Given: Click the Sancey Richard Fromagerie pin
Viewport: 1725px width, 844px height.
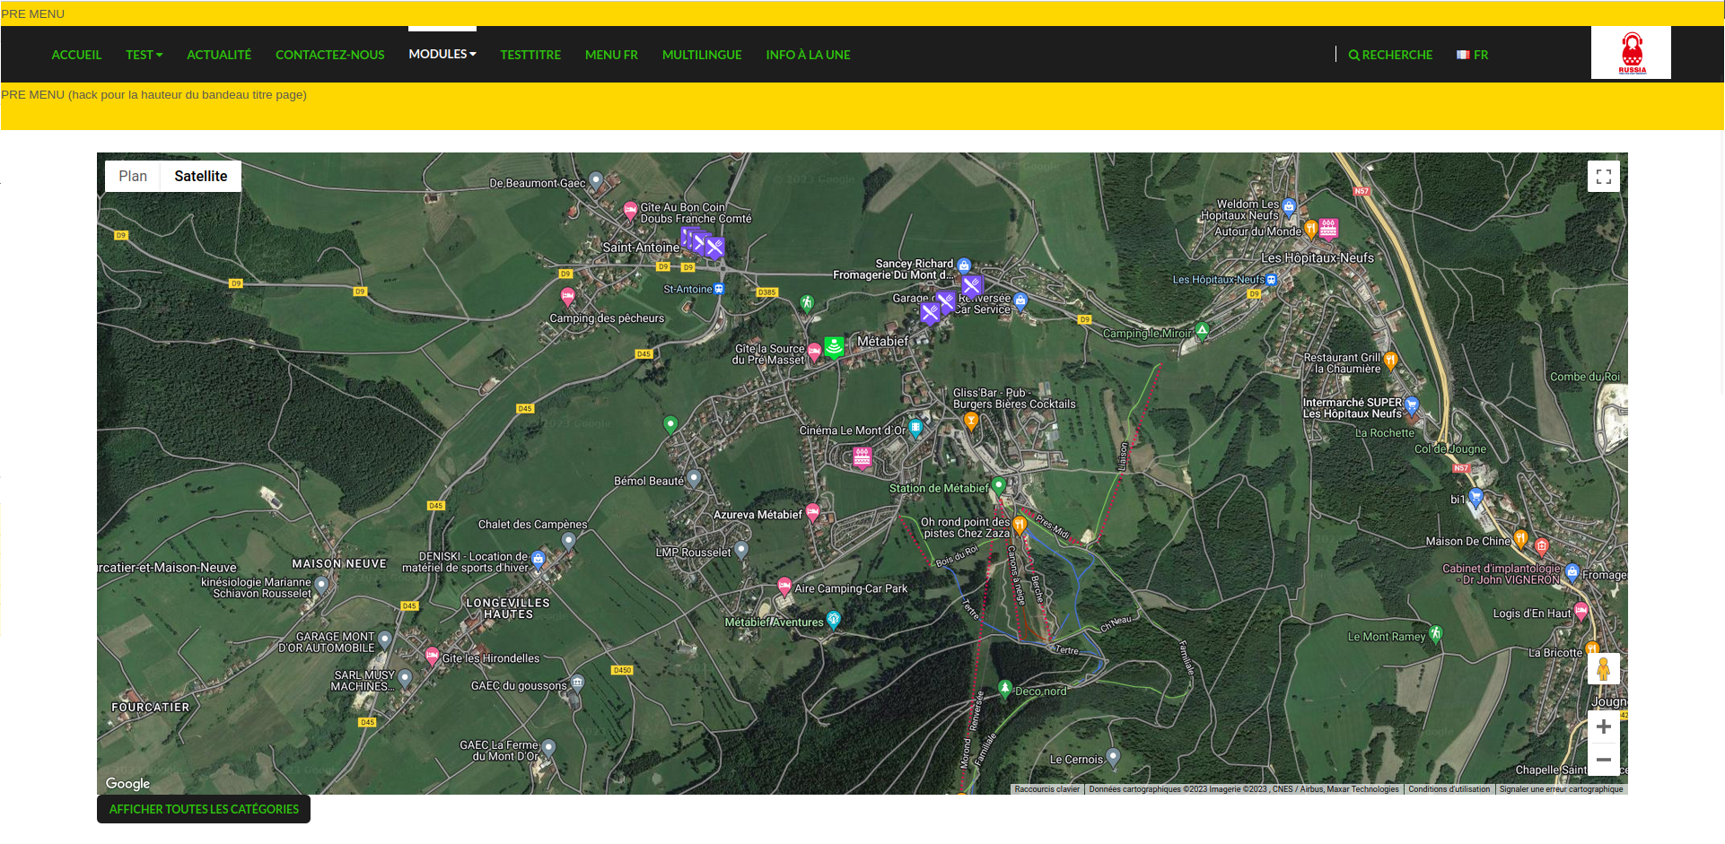Looking at the screenshot, I should tap(964, 266).
